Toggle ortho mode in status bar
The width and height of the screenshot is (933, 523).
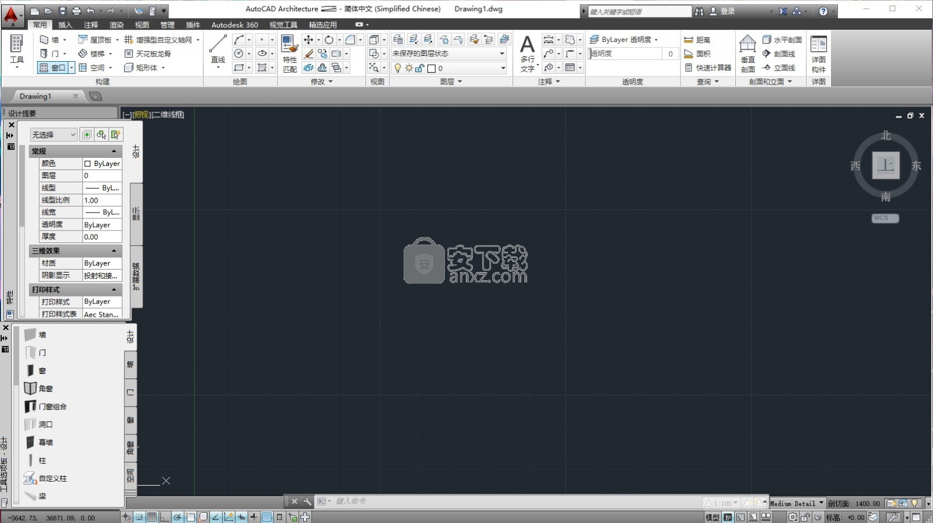[x=164, y=517]
